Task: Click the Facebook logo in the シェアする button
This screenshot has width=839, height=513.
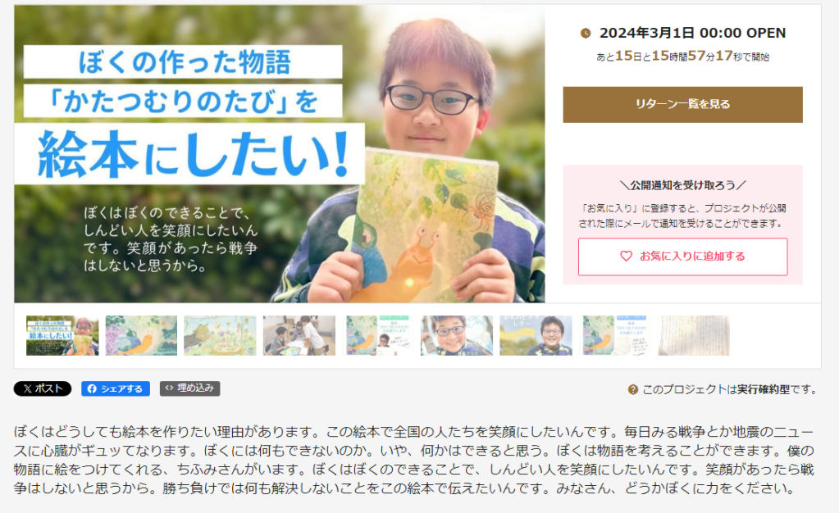Action: 92,389
